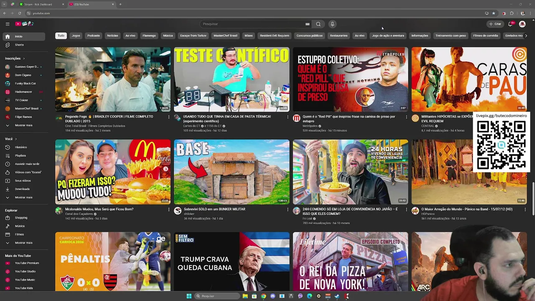Open the account avatar menu

[522, 24]
